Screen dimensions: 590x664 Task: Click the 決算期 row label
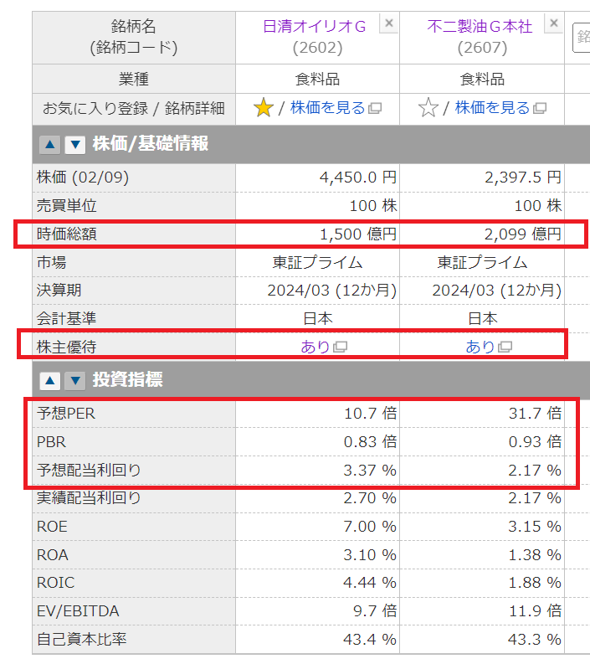click(59, 290)
